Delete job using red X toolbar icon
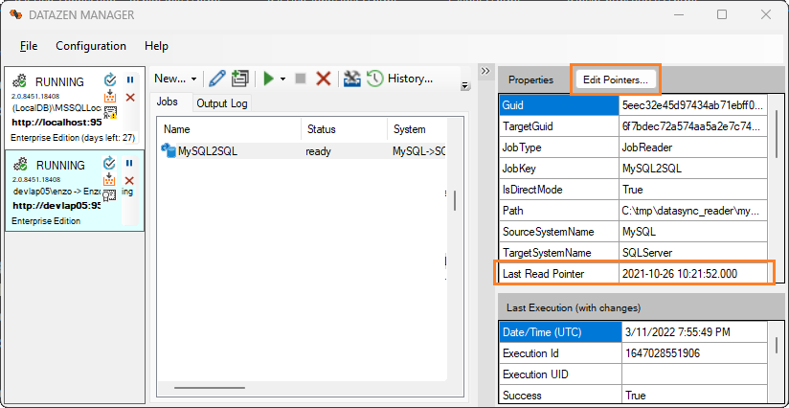The width and height of the screenshot is (789, 408). click(324, 79)
